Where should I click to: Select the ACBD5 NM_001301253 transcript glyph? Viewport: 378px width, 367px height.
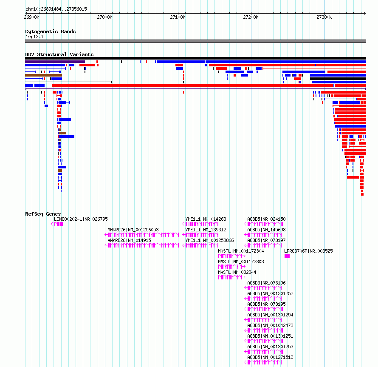tap(263, 352)
